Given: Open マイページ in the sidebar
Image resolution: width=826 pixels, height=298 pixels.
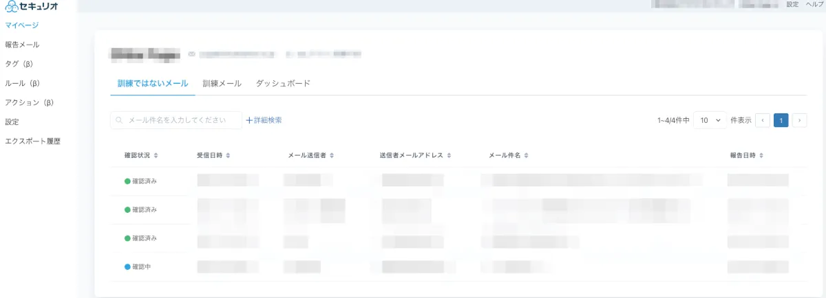Looking at the screenshot, I should click(x=21, y=25).
